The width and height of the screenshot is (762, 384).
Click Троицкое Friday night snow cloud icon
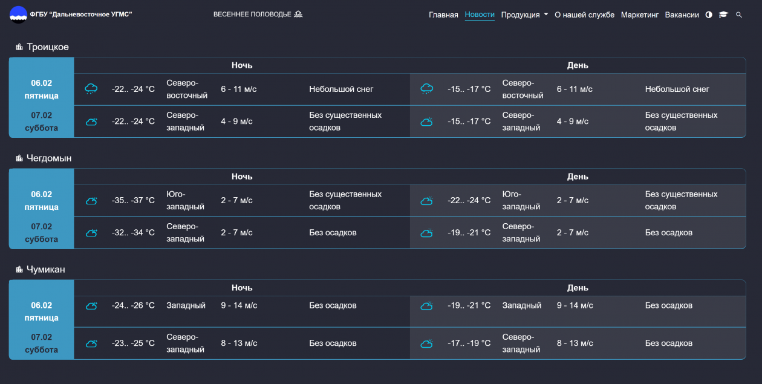(91, 89)
